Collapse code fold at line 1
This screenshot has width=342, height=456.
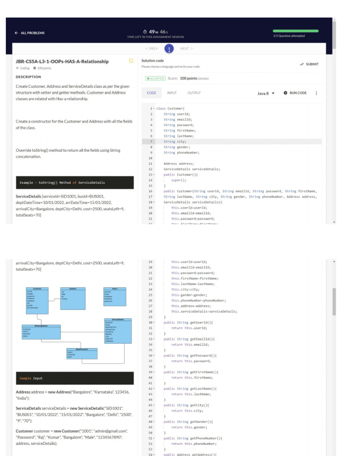pyautogui.click(x=154, y=109)
